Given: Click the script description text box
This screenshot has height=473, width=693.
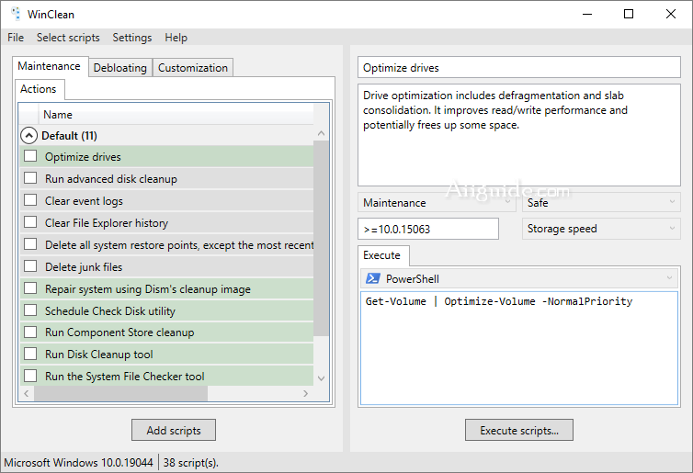Looking at the screenshot, I should pyautogui.click(x=519, y=135).
